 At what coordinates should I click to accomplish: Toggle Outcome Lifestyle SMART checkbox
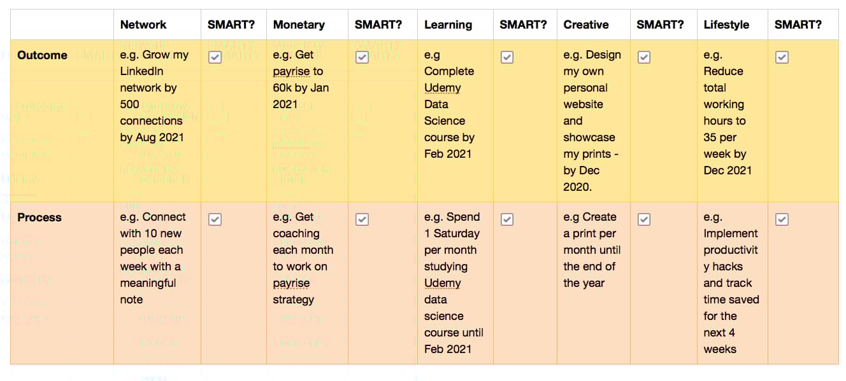click(782, 57)
